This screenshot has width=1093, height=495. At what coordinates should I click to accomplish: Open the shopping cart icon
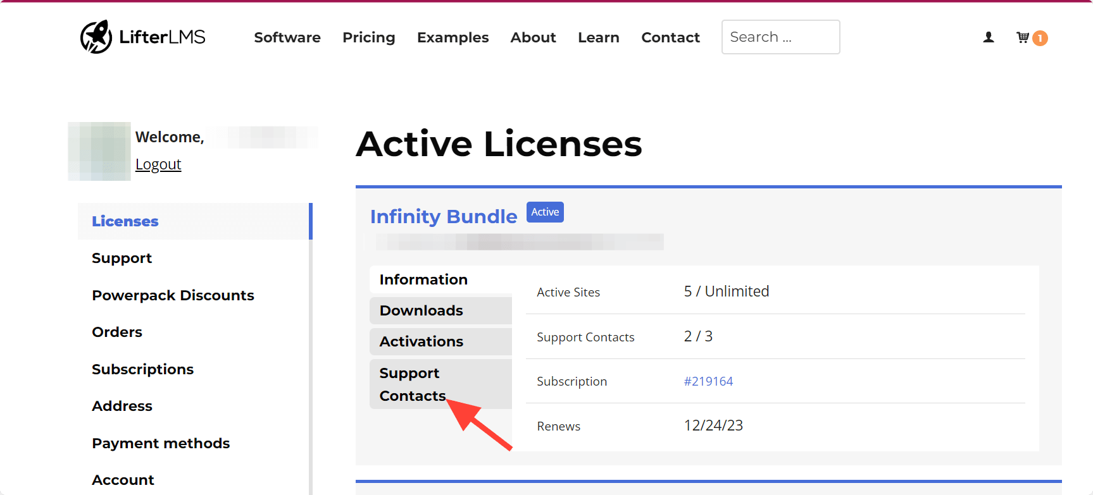coord(1022,37)
